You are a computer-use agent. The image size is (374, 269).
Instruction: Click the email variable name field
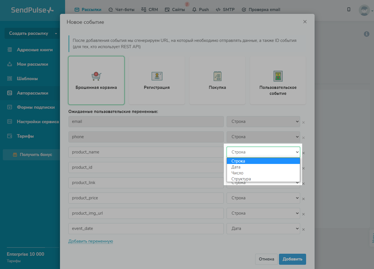tap(146, 121)
